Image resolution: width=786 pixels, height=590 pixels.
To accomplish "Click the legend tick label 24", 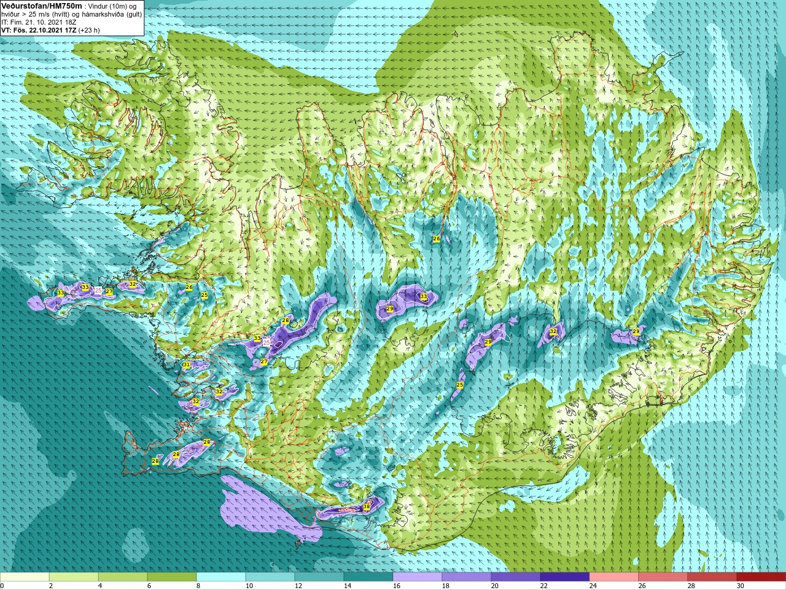I will [593, 586].
